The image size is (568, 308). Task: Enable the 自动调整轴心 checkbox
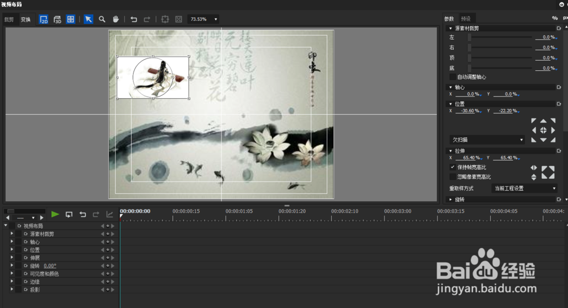tap(453, 77)
